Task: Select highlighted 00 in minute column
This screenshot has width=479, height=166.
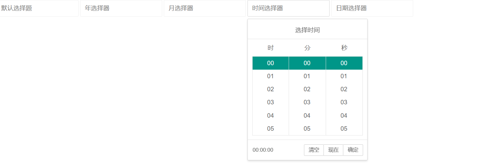Action: point(307,63)
